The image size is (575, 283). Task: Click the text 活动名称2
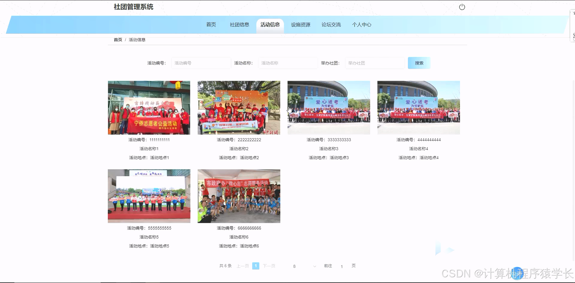(x=239, y=149)
